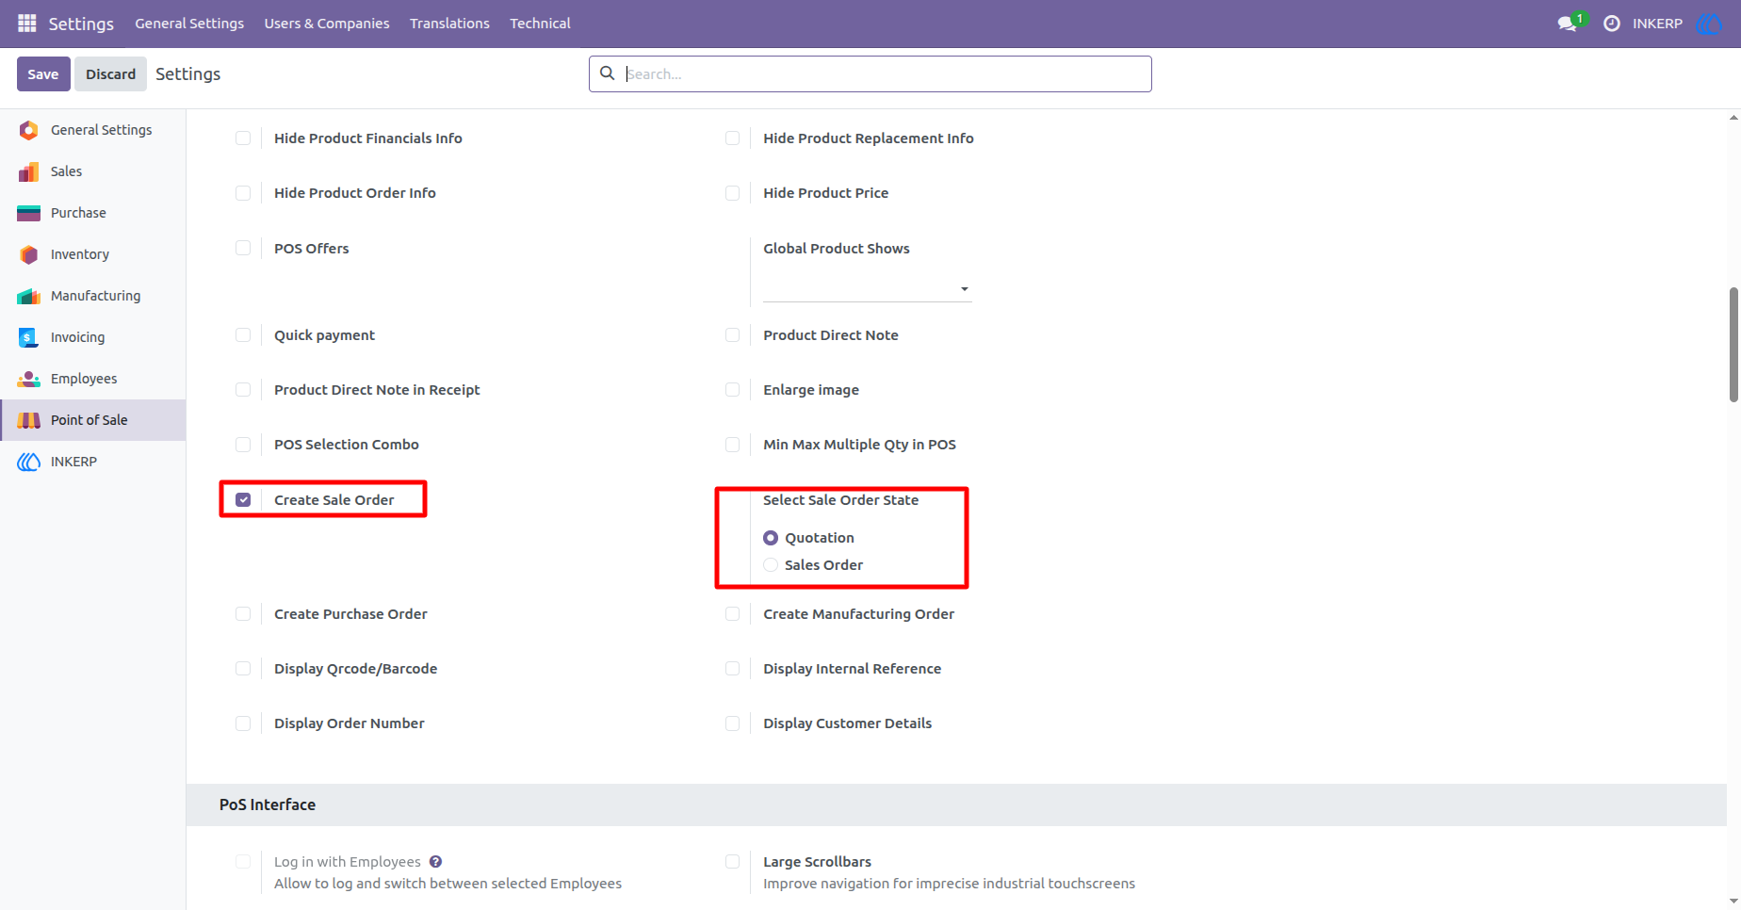
Task: Tick the Quick payment checkbox
Action: pyautogui.click(x=243, y=335)
